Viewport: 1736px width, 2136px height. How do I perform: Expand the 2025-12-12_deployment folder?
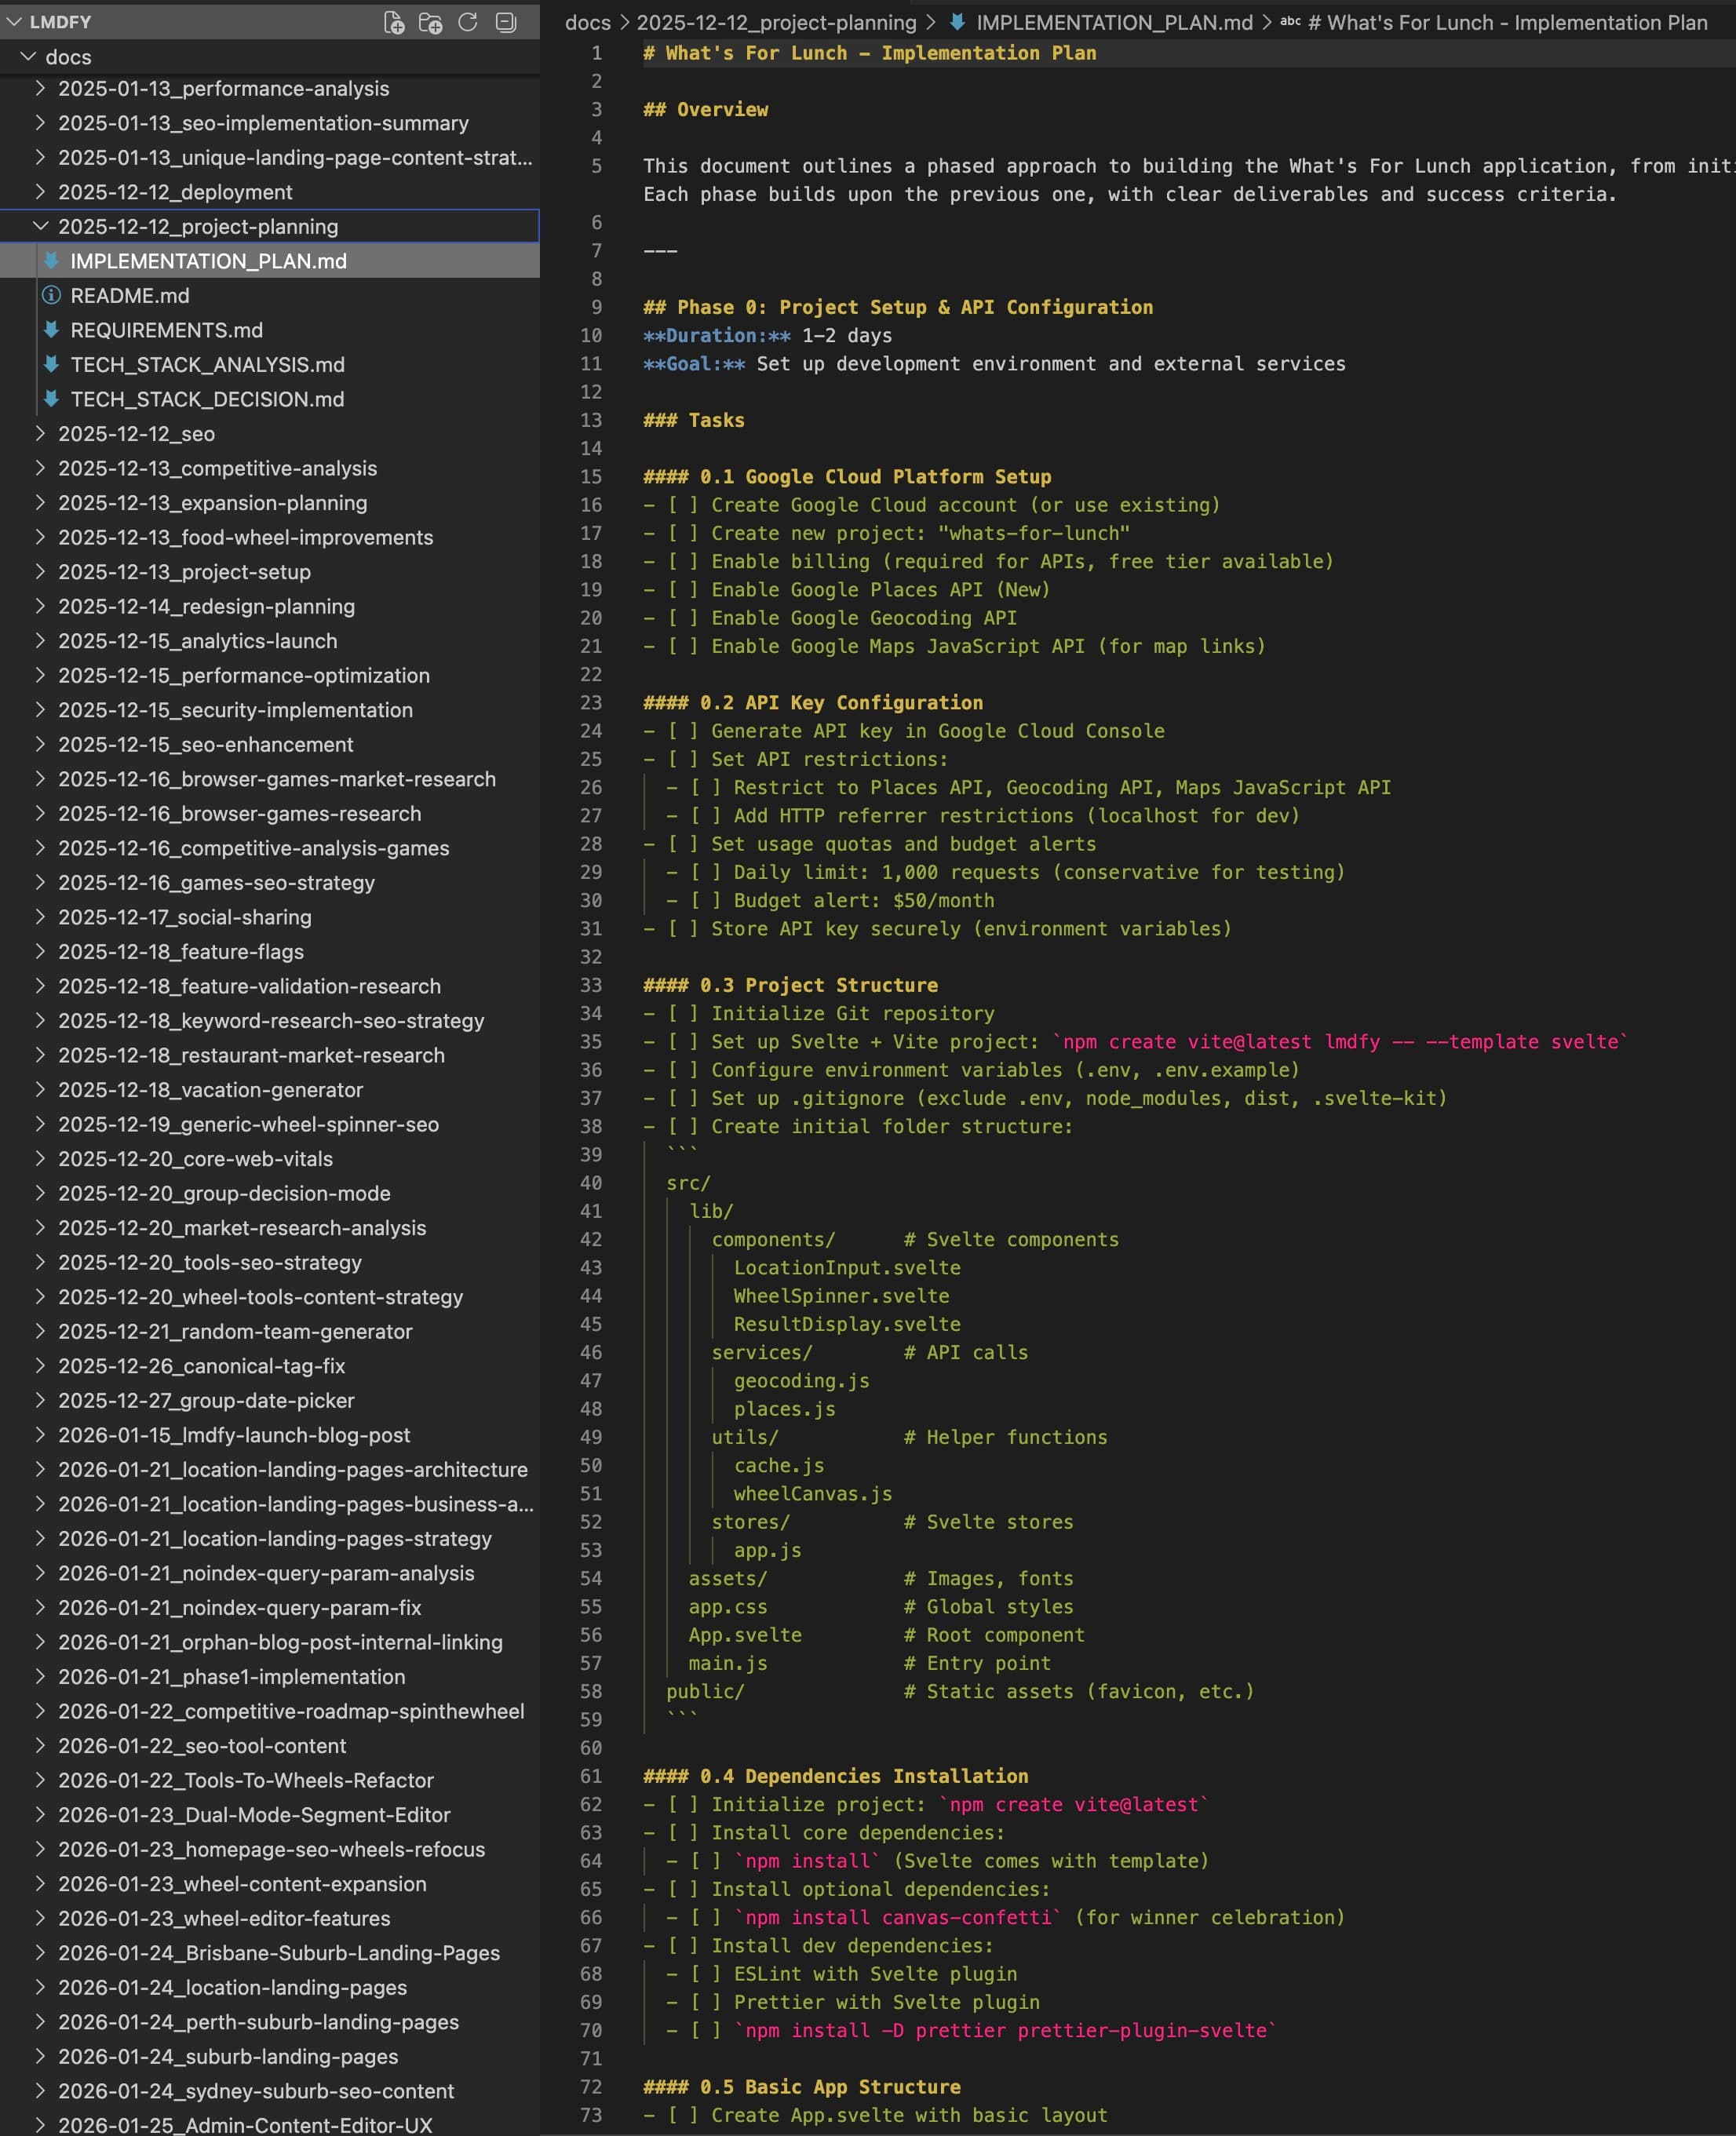click(x=41, y=192)
